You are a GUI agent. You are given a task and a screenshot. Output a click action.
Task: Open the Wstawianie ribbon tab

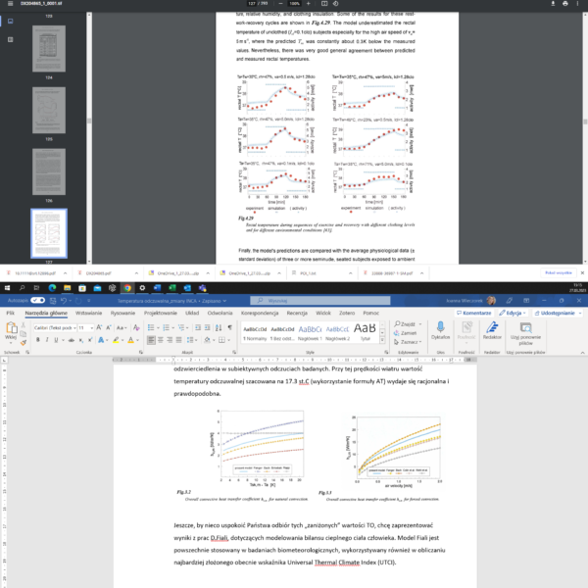[89, 313]
